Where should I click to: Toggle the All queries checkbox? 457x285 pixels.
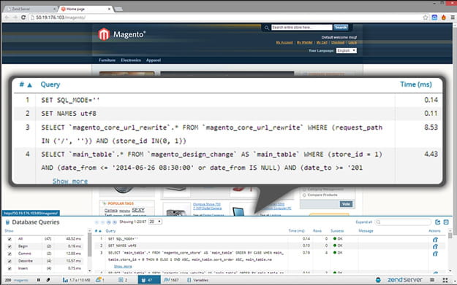point(10,239)
